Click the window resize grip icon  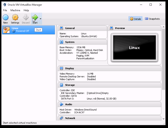click(x=164, y=123)
